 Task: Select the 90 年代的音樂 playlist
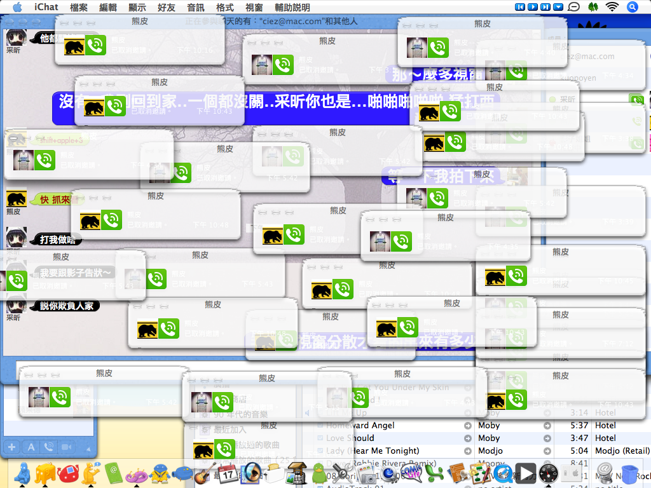[x=241, y=414]
